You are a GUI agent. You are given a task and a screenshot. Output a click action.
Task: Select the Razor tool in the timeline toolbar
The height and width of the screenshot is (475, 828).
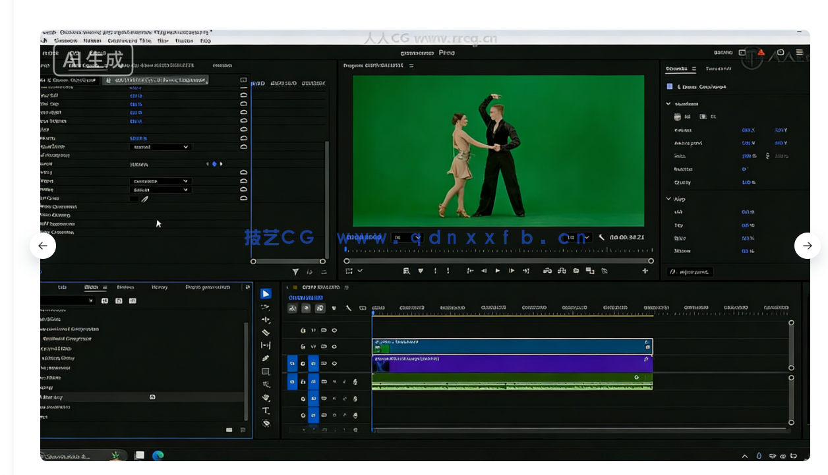(x=266, y=333)
